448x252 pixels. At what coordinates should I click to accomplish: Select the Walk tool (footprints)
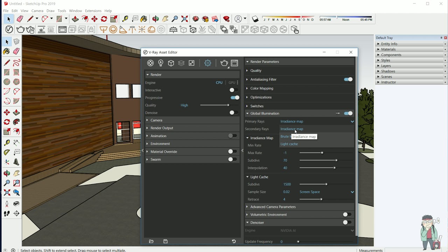(7, 213)
